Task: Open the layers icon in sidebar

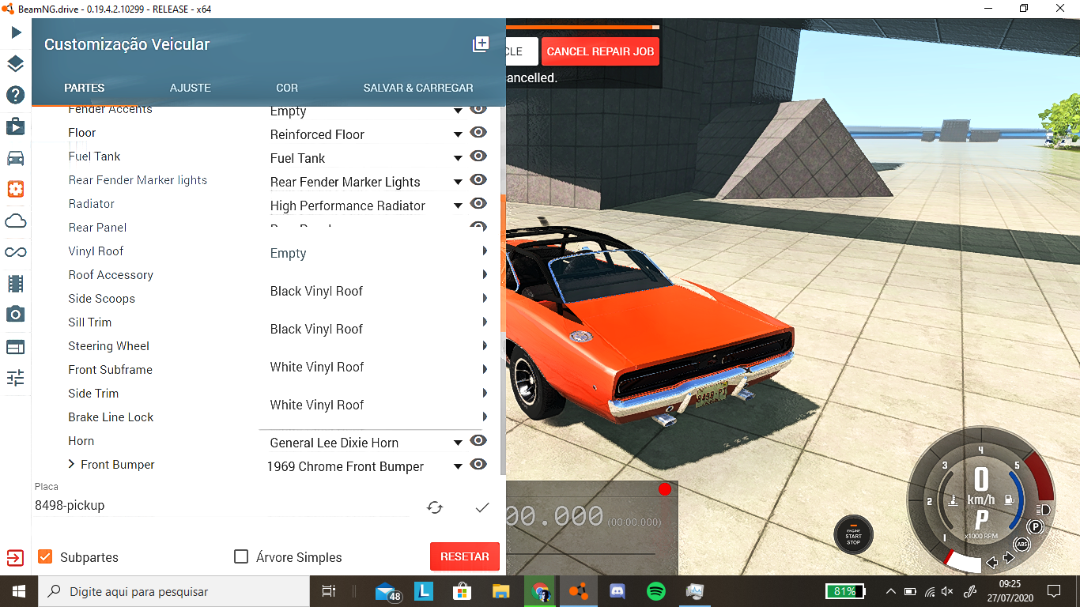Action: pos(16,64)
